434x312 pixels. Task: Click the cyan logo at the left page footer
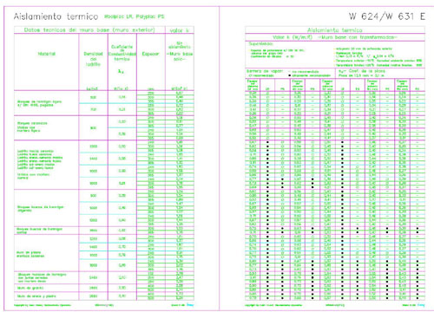tap(190, 304)
